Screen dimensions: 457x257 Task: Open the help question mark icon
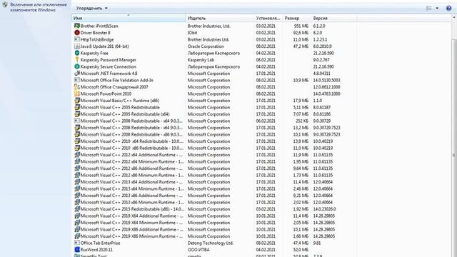pos(448,8)
